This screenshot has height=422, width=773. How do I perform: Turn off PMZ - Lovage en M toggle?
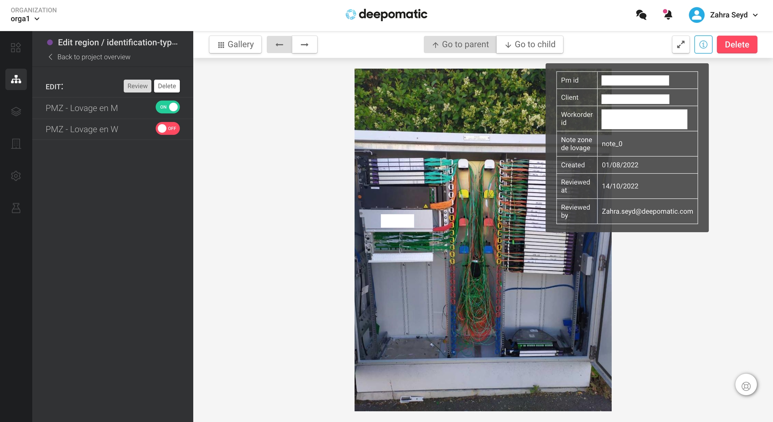(x=167, y=107)
